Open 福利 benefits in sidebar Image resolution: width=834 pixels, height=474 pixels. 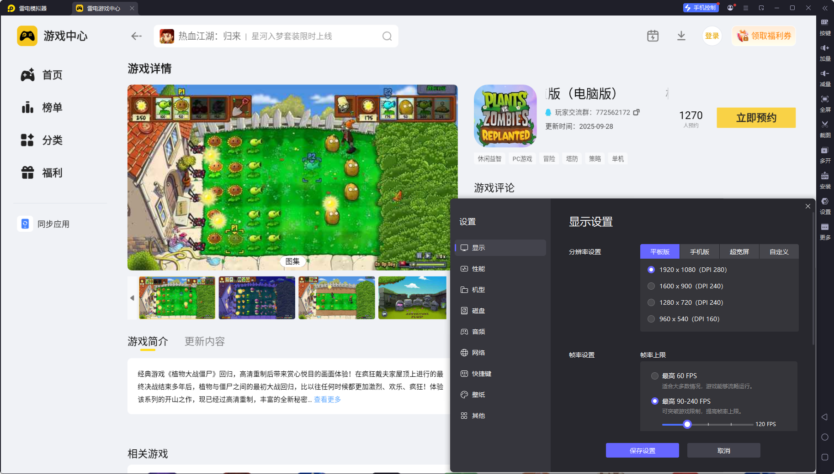coord(42,173)
